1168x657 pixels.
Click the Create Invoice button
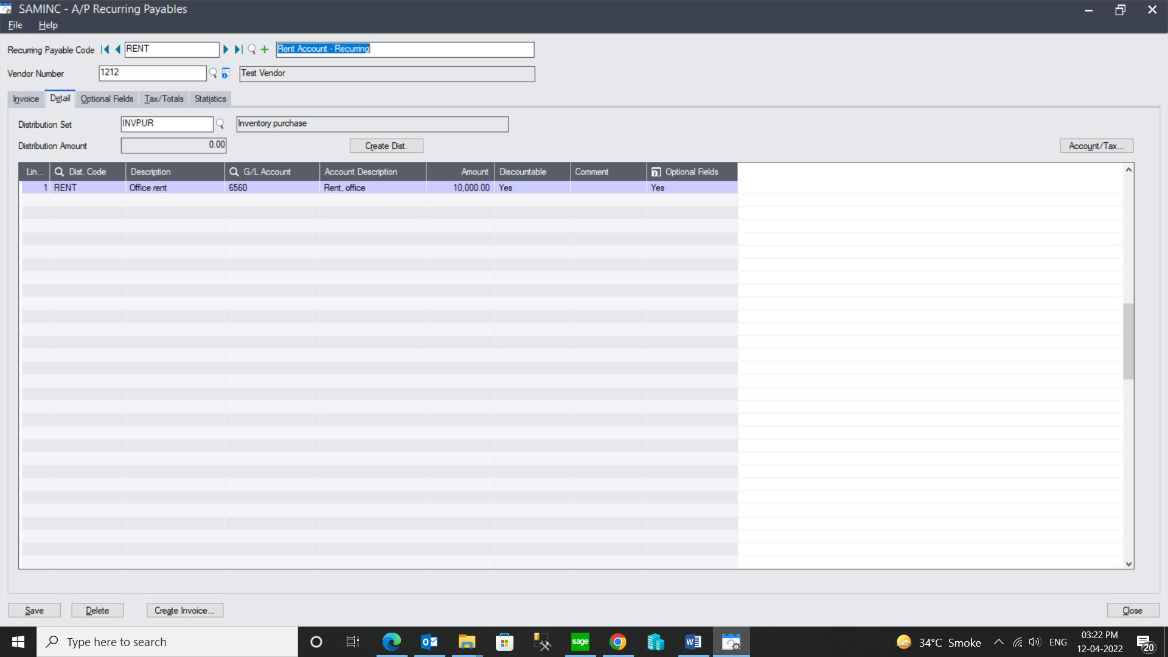pyautogui.click(x=185, y=610)
